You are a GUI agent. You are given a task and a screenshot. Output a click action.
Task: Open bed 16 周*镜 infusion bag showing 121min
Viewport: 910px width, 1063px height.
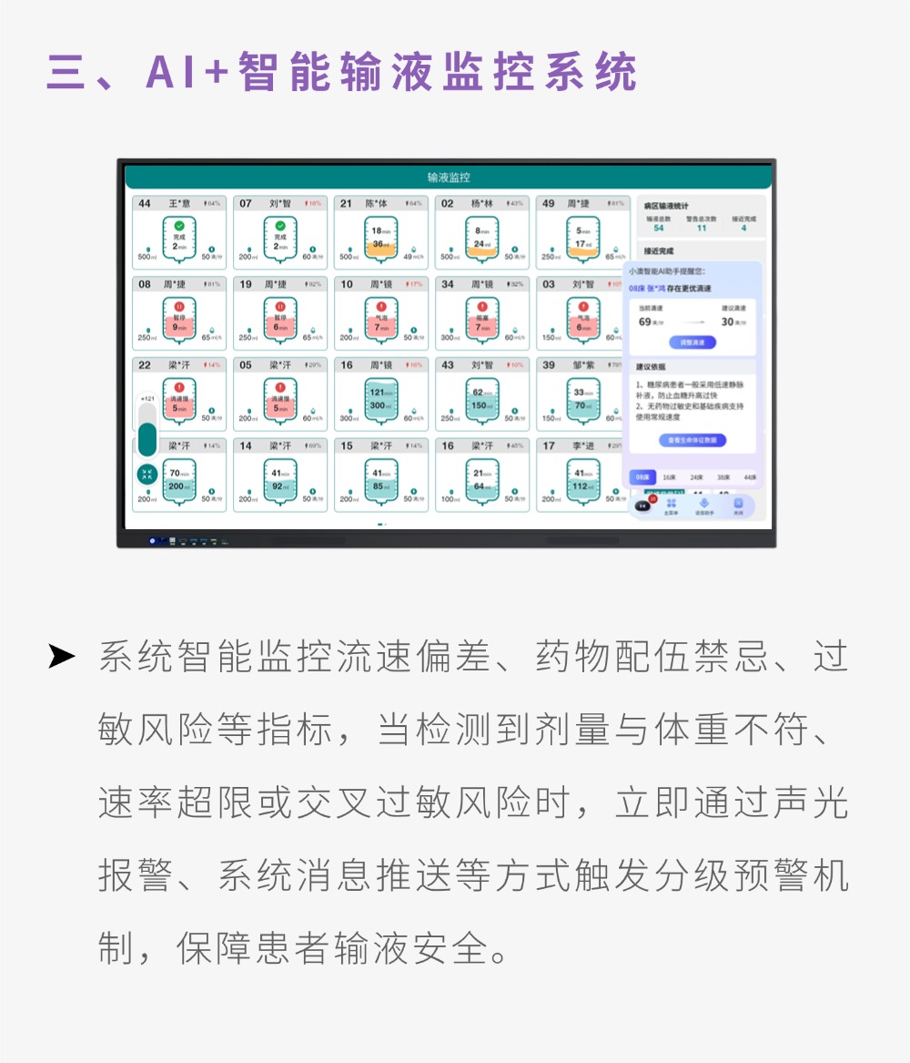(381, 399)
